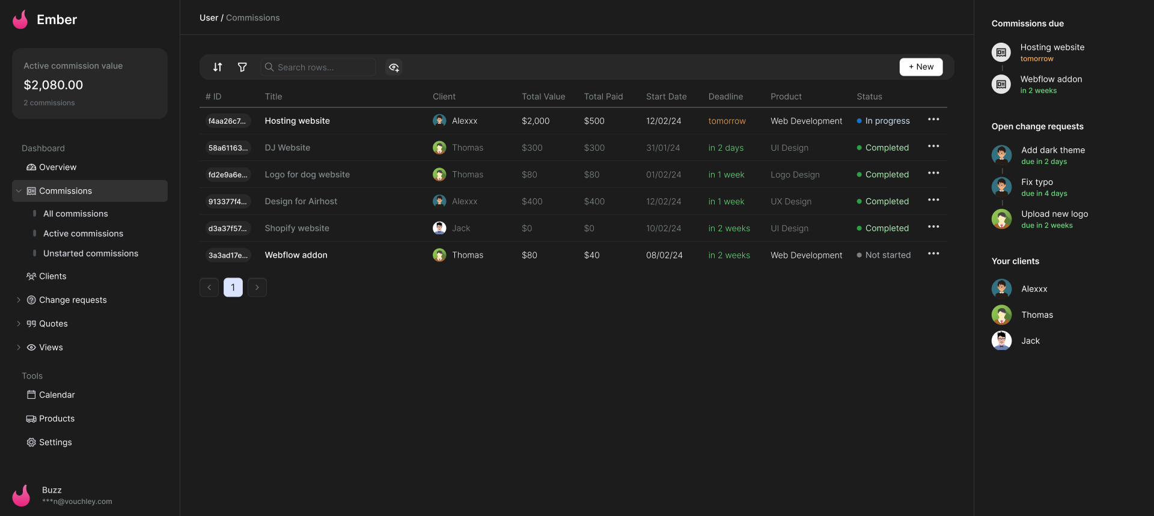The width and height of the screenshot is (1154, 516).
Task: Click the Overview gauge icon
Action: coord(31,167)
